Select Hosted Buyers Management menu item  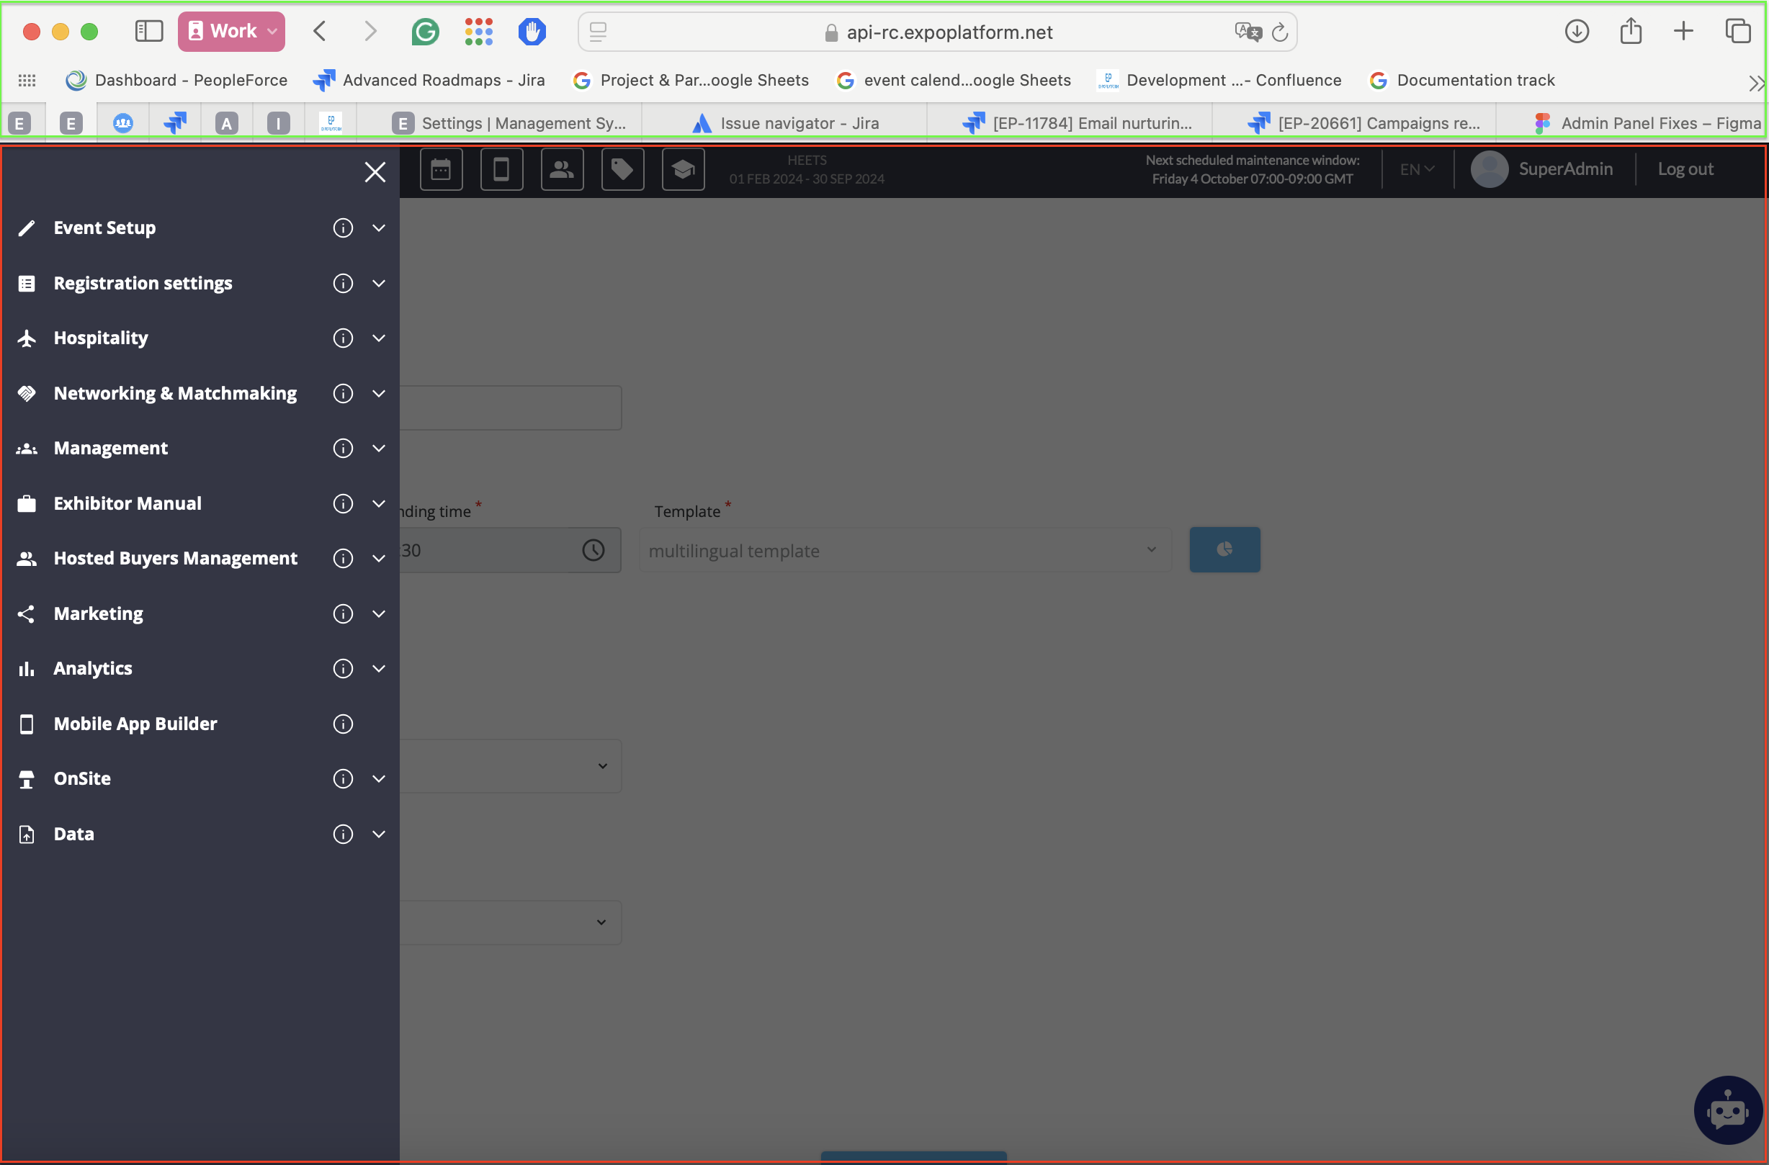[176, 558]
